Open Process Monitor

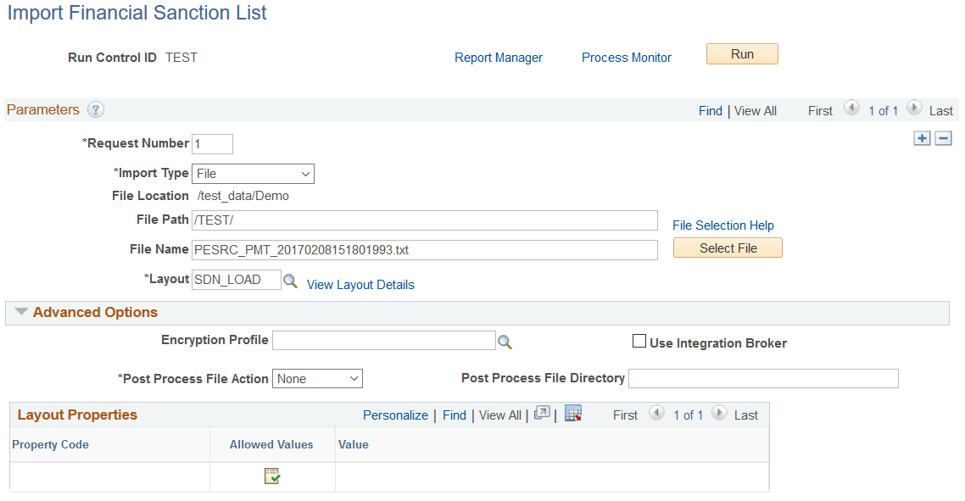pyautogui.click(x=627, y=57)
